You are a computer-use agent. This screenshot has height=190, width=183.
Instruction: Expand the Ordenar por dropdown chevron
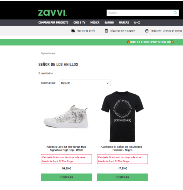[x=107, y=83]
